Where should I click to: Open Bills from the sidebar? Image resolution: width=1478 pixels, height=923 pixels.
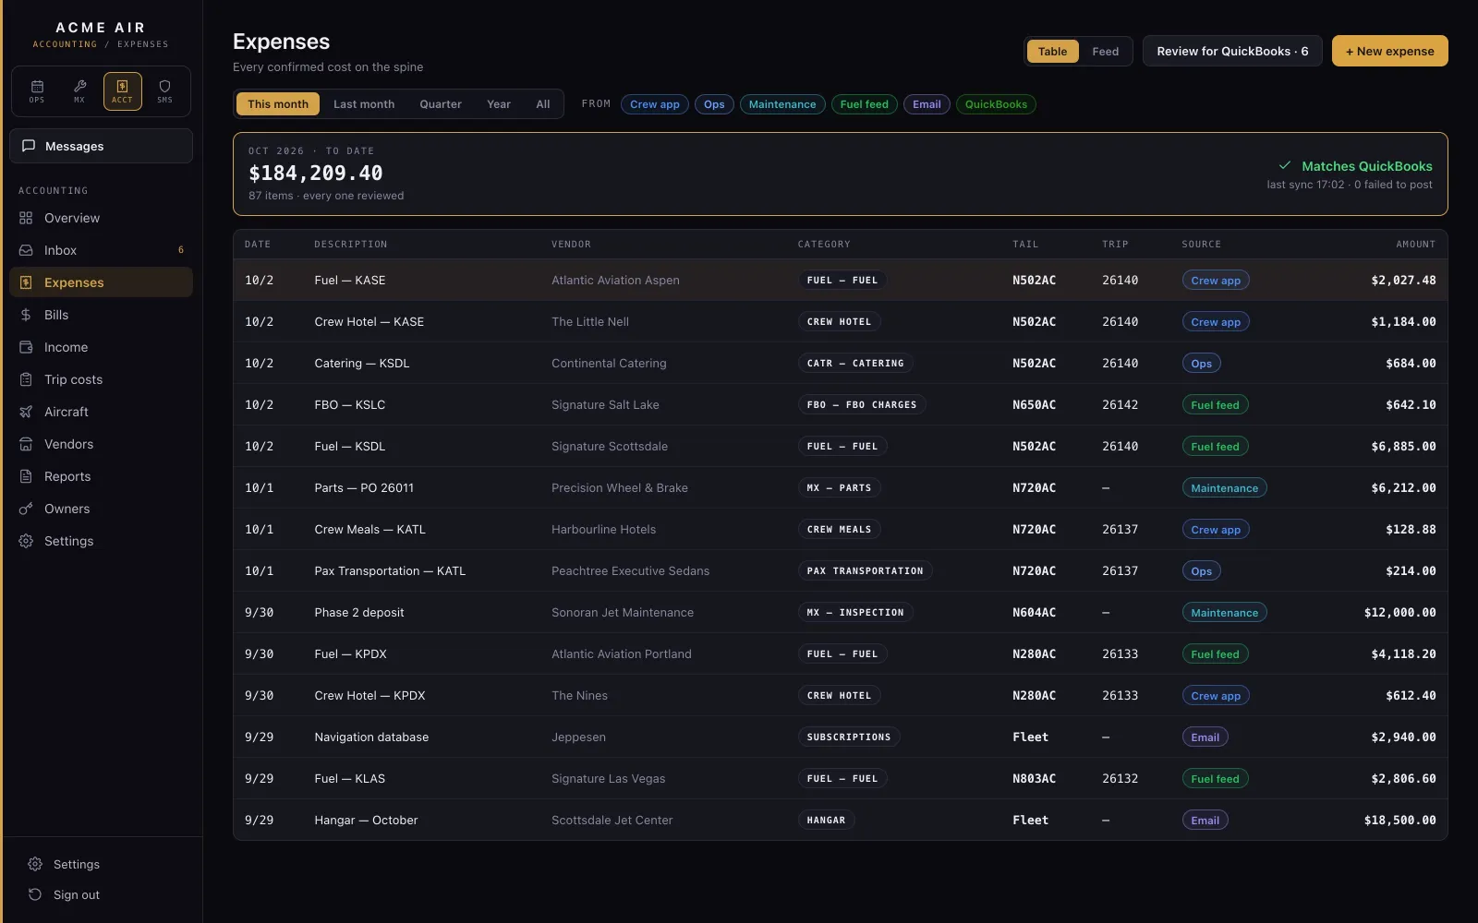101,315
